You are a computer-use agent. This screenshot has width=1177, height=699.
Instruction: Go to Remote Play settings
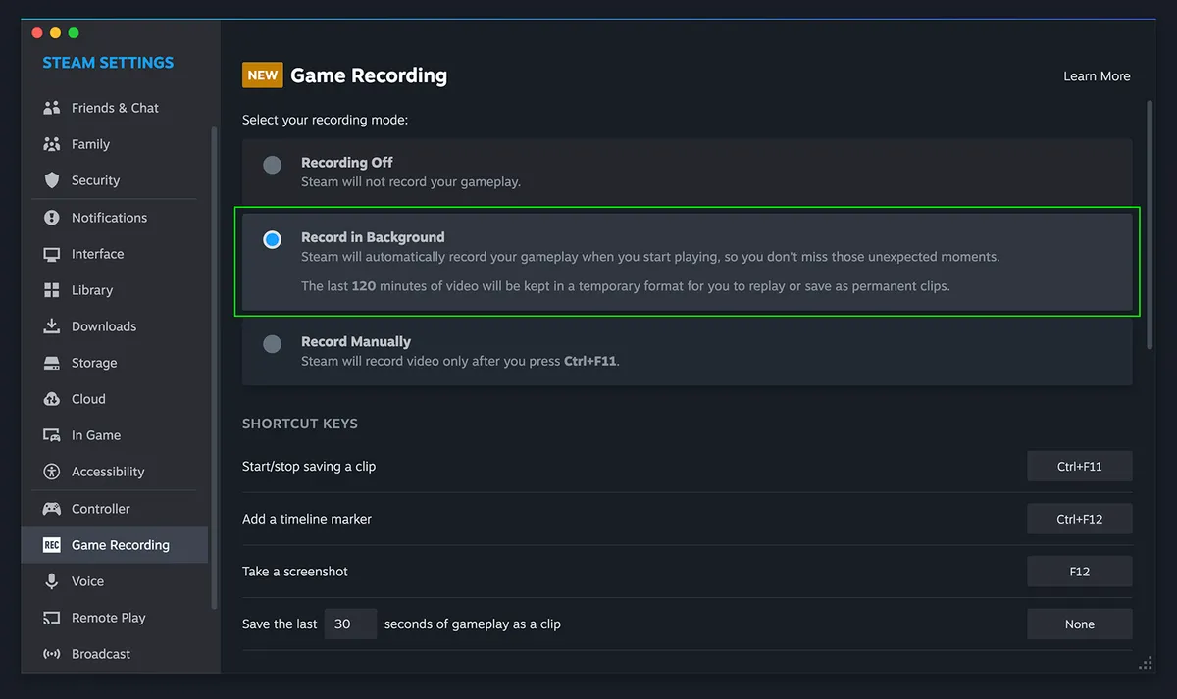(x=114, y=618)
